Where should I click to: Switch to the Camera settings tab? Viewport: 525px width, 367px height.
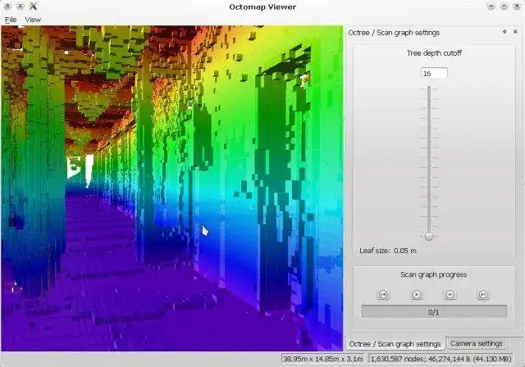pyautogui.click(x=476, y=343)
